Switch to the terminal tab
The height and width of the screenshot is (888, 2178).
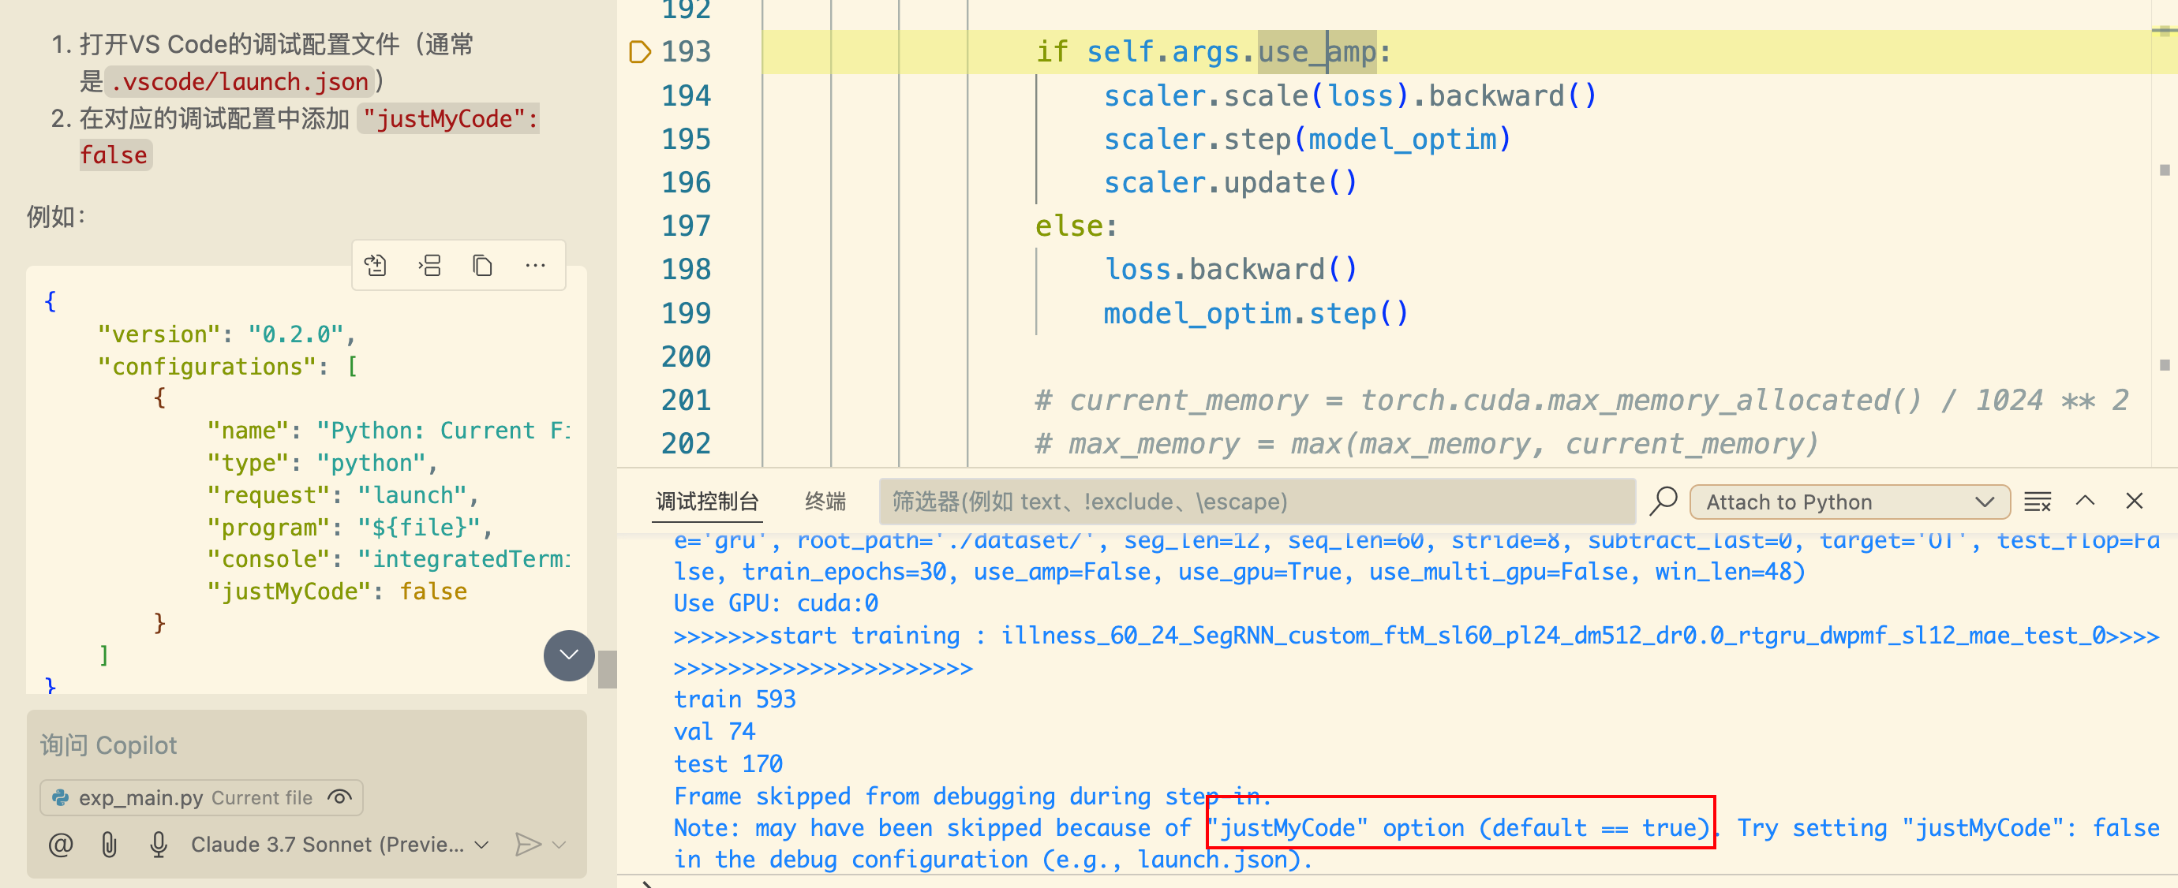(x=825, y=501)
